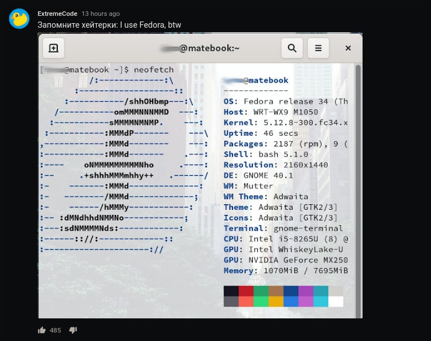Click the black color block
The image size is (431, 341).
click(231, 291)
